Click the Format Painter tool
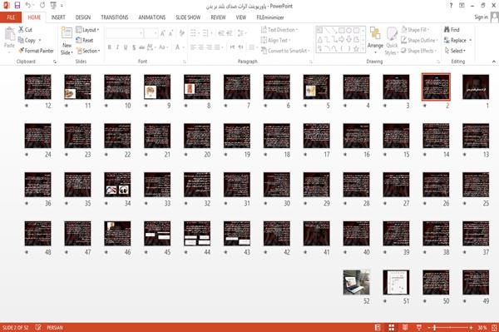499x332 pixels. coord(36,51)
